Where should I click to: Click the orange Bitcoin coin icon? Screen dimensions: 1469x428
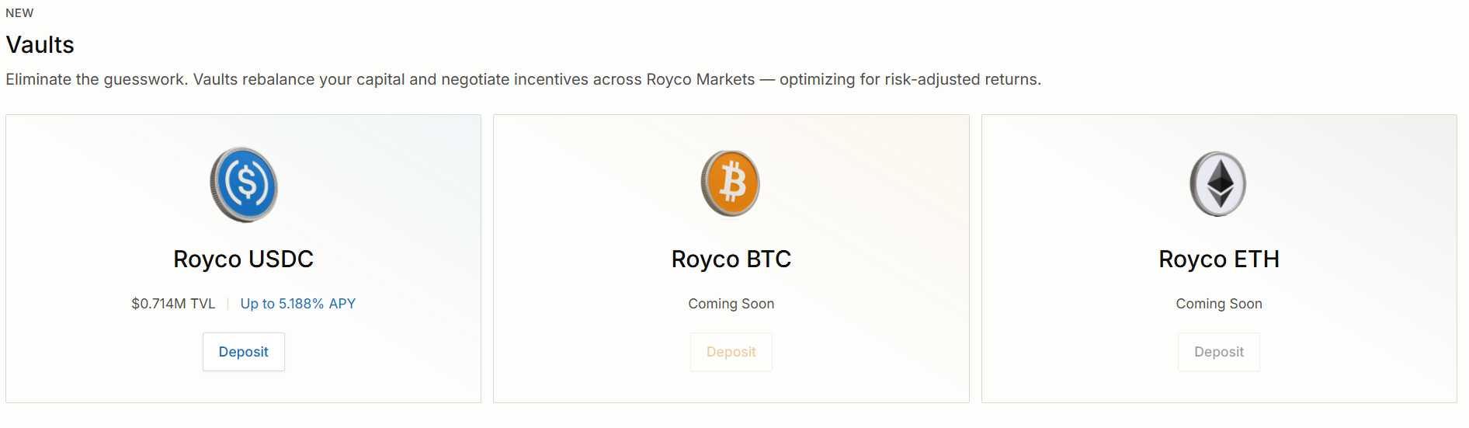point(731,184)
